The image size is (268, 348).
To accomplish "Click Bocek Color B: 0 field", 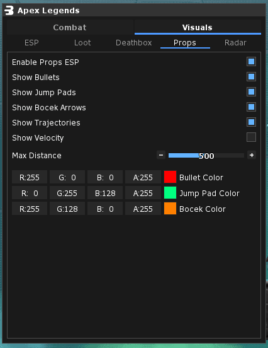I will tap(105, 209).
